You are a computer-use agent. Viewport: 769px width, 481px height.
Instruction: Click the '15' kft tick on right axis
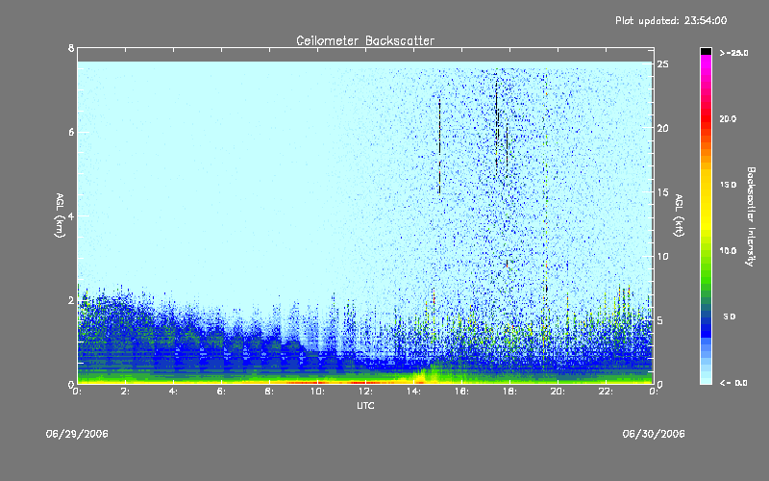click(663, 192)
